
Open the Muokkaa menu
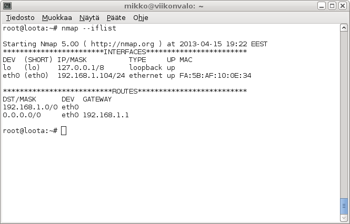(x=57, y=18)
